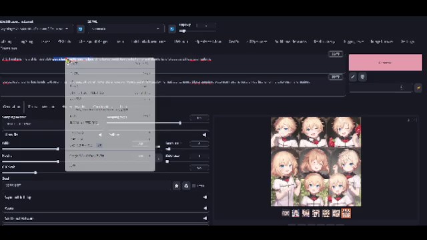
Task: Click inside the Seed input field
Action: click(87, 185)
